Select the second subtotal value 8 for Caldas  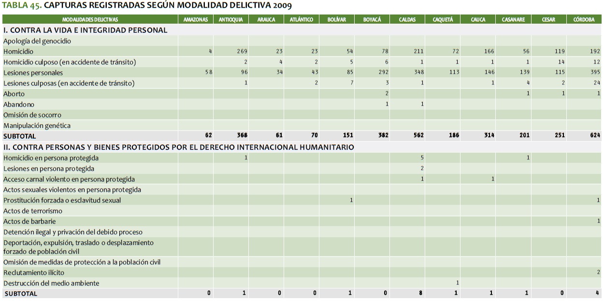click(422, 293)
